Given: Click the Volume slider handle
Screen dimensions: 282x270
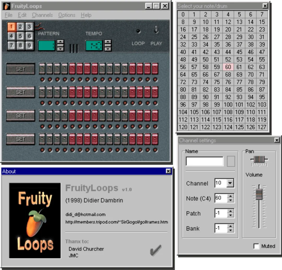Looking at the screenshot, I should 259,194.
